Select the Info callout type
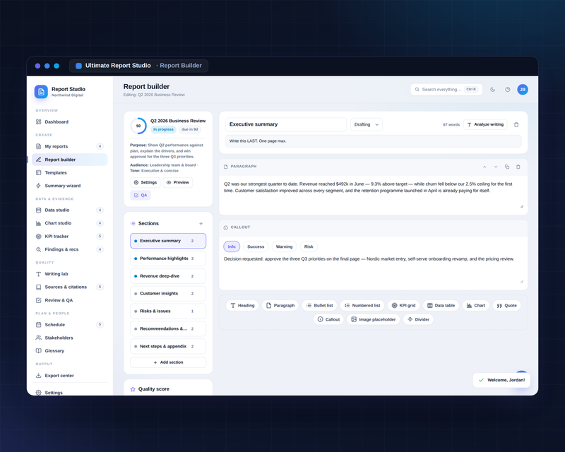565x452 pixels. tap(232, 246)
